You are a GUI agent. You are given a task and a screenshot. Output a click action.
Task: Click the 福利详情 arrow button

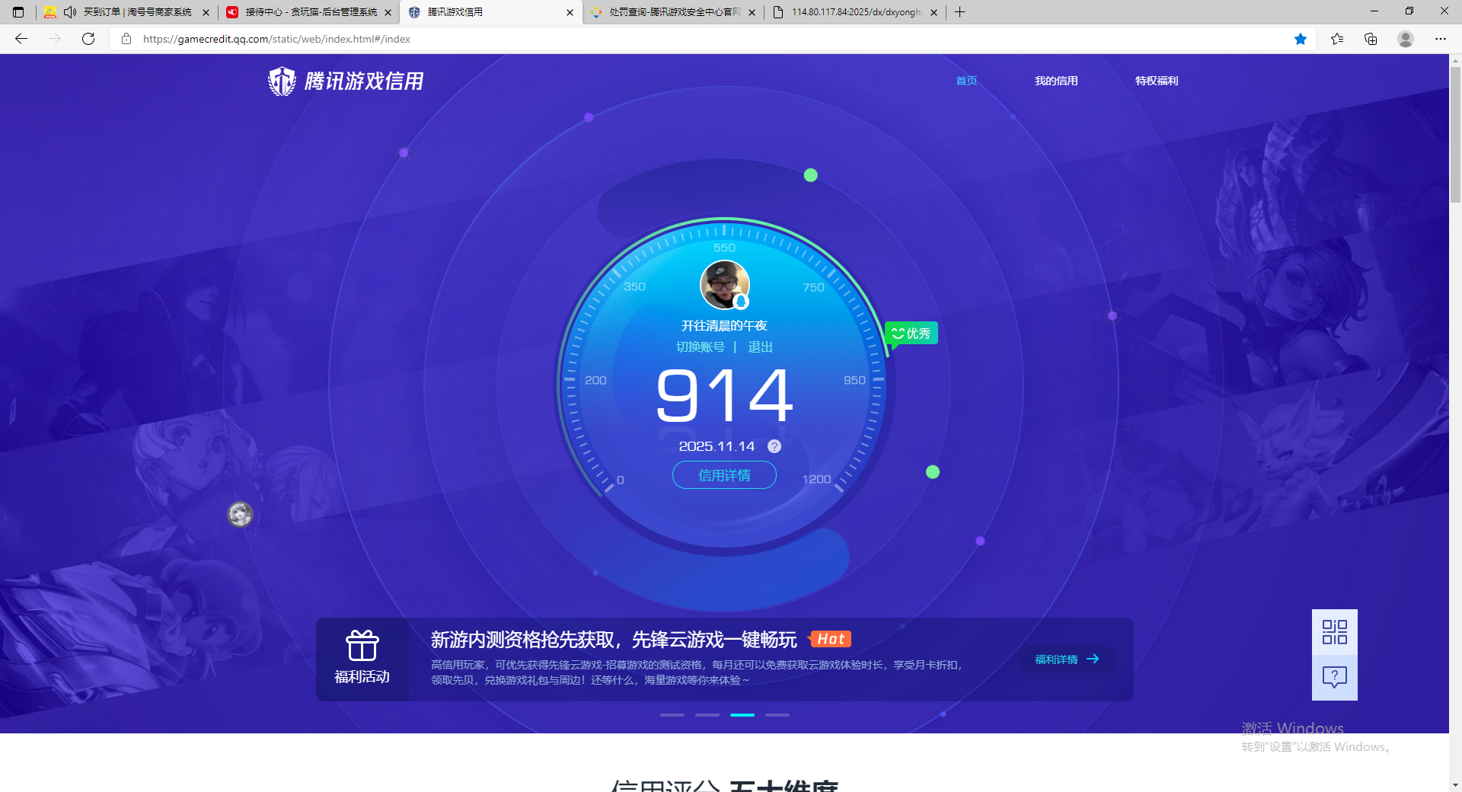pos(1066,659)
